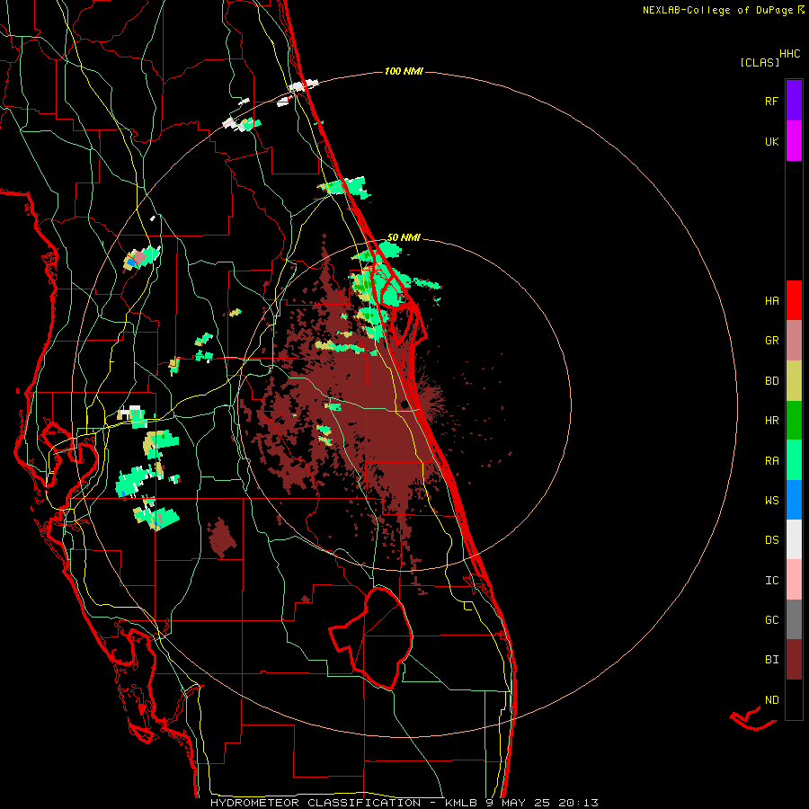Pick the RA light green legend swatch
Image resolution: width=809 pixels, height=809 pixels.
pos(794,460)
